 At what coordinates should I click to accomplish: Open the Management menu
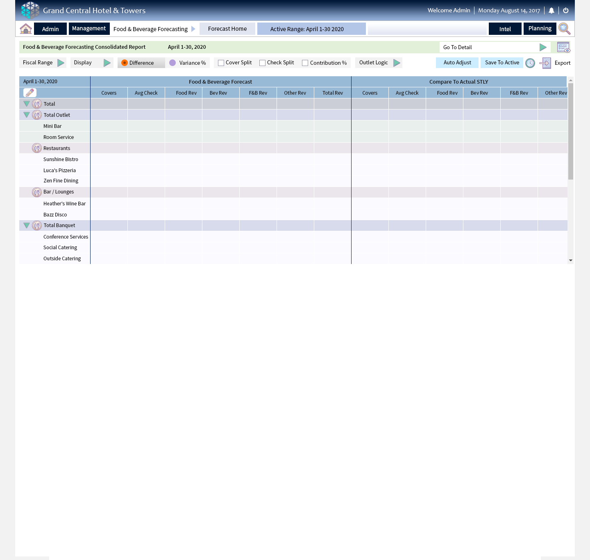(89, 29)
